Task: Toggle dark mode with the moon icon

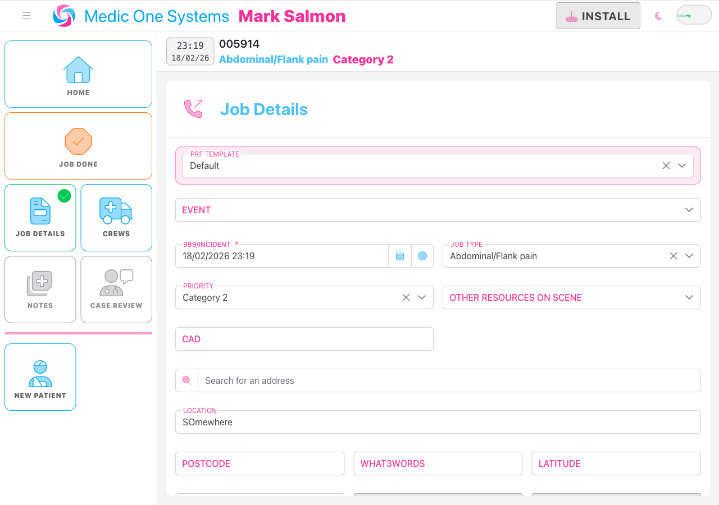Action: [658, 16]
